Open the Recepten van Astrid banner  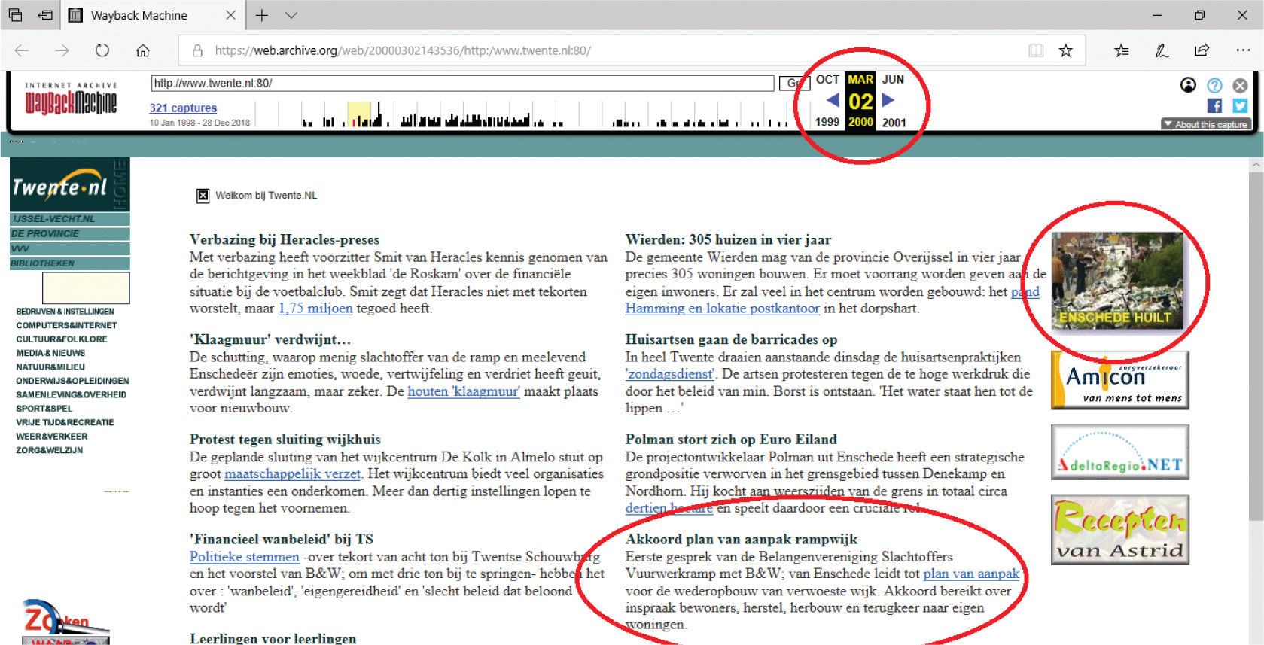(1120, 530)
